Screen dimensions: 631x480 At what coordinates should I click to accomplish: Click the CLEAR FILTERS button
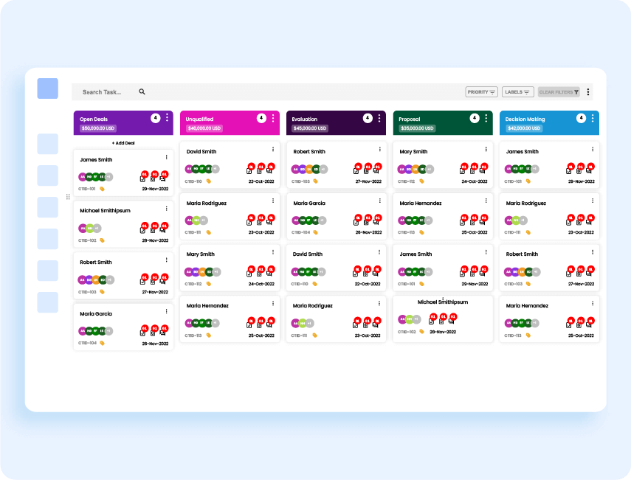click(x=559, y=92)
